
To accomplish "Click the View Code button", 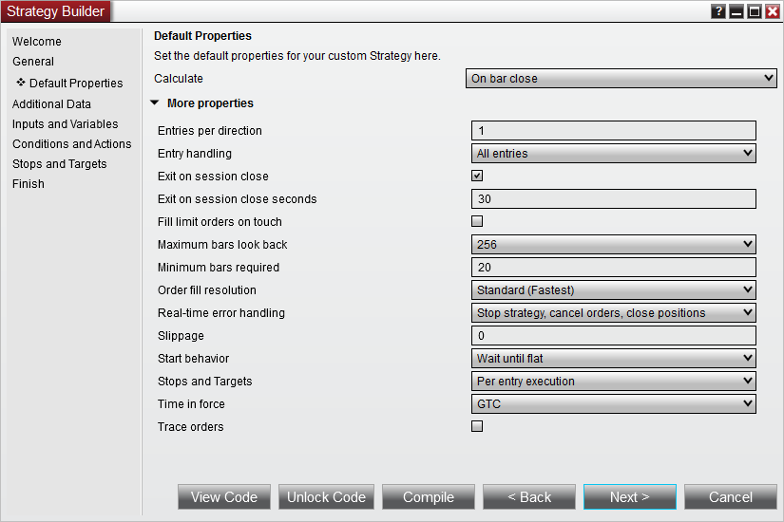I will (224, 497).
